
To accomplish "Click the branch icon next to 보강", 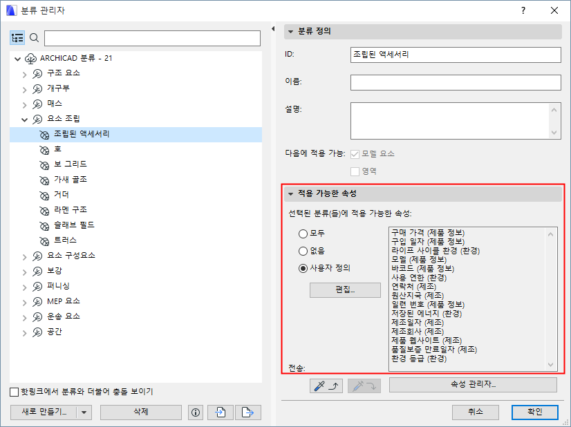I will [x=37, y=272].
